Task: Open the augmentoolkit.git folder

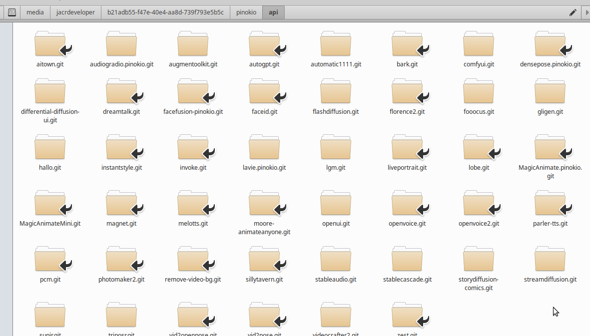Action: click(193, 44)
